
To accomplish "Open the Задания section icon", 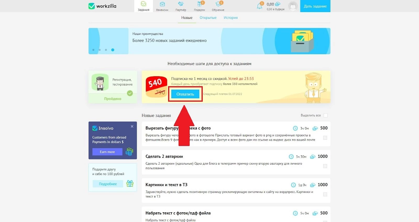I will coord(144,4).
